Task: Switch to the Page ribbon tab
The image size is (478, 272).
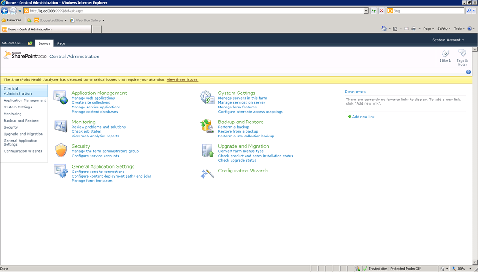Action: click(x=61, y=43)
